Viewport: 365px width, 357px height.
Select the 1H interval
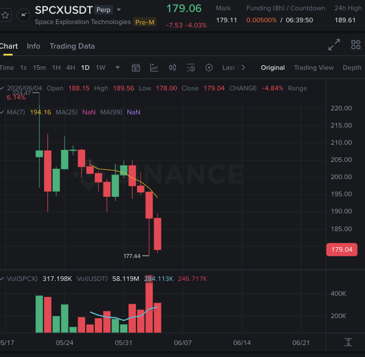(x=56, y=68)
